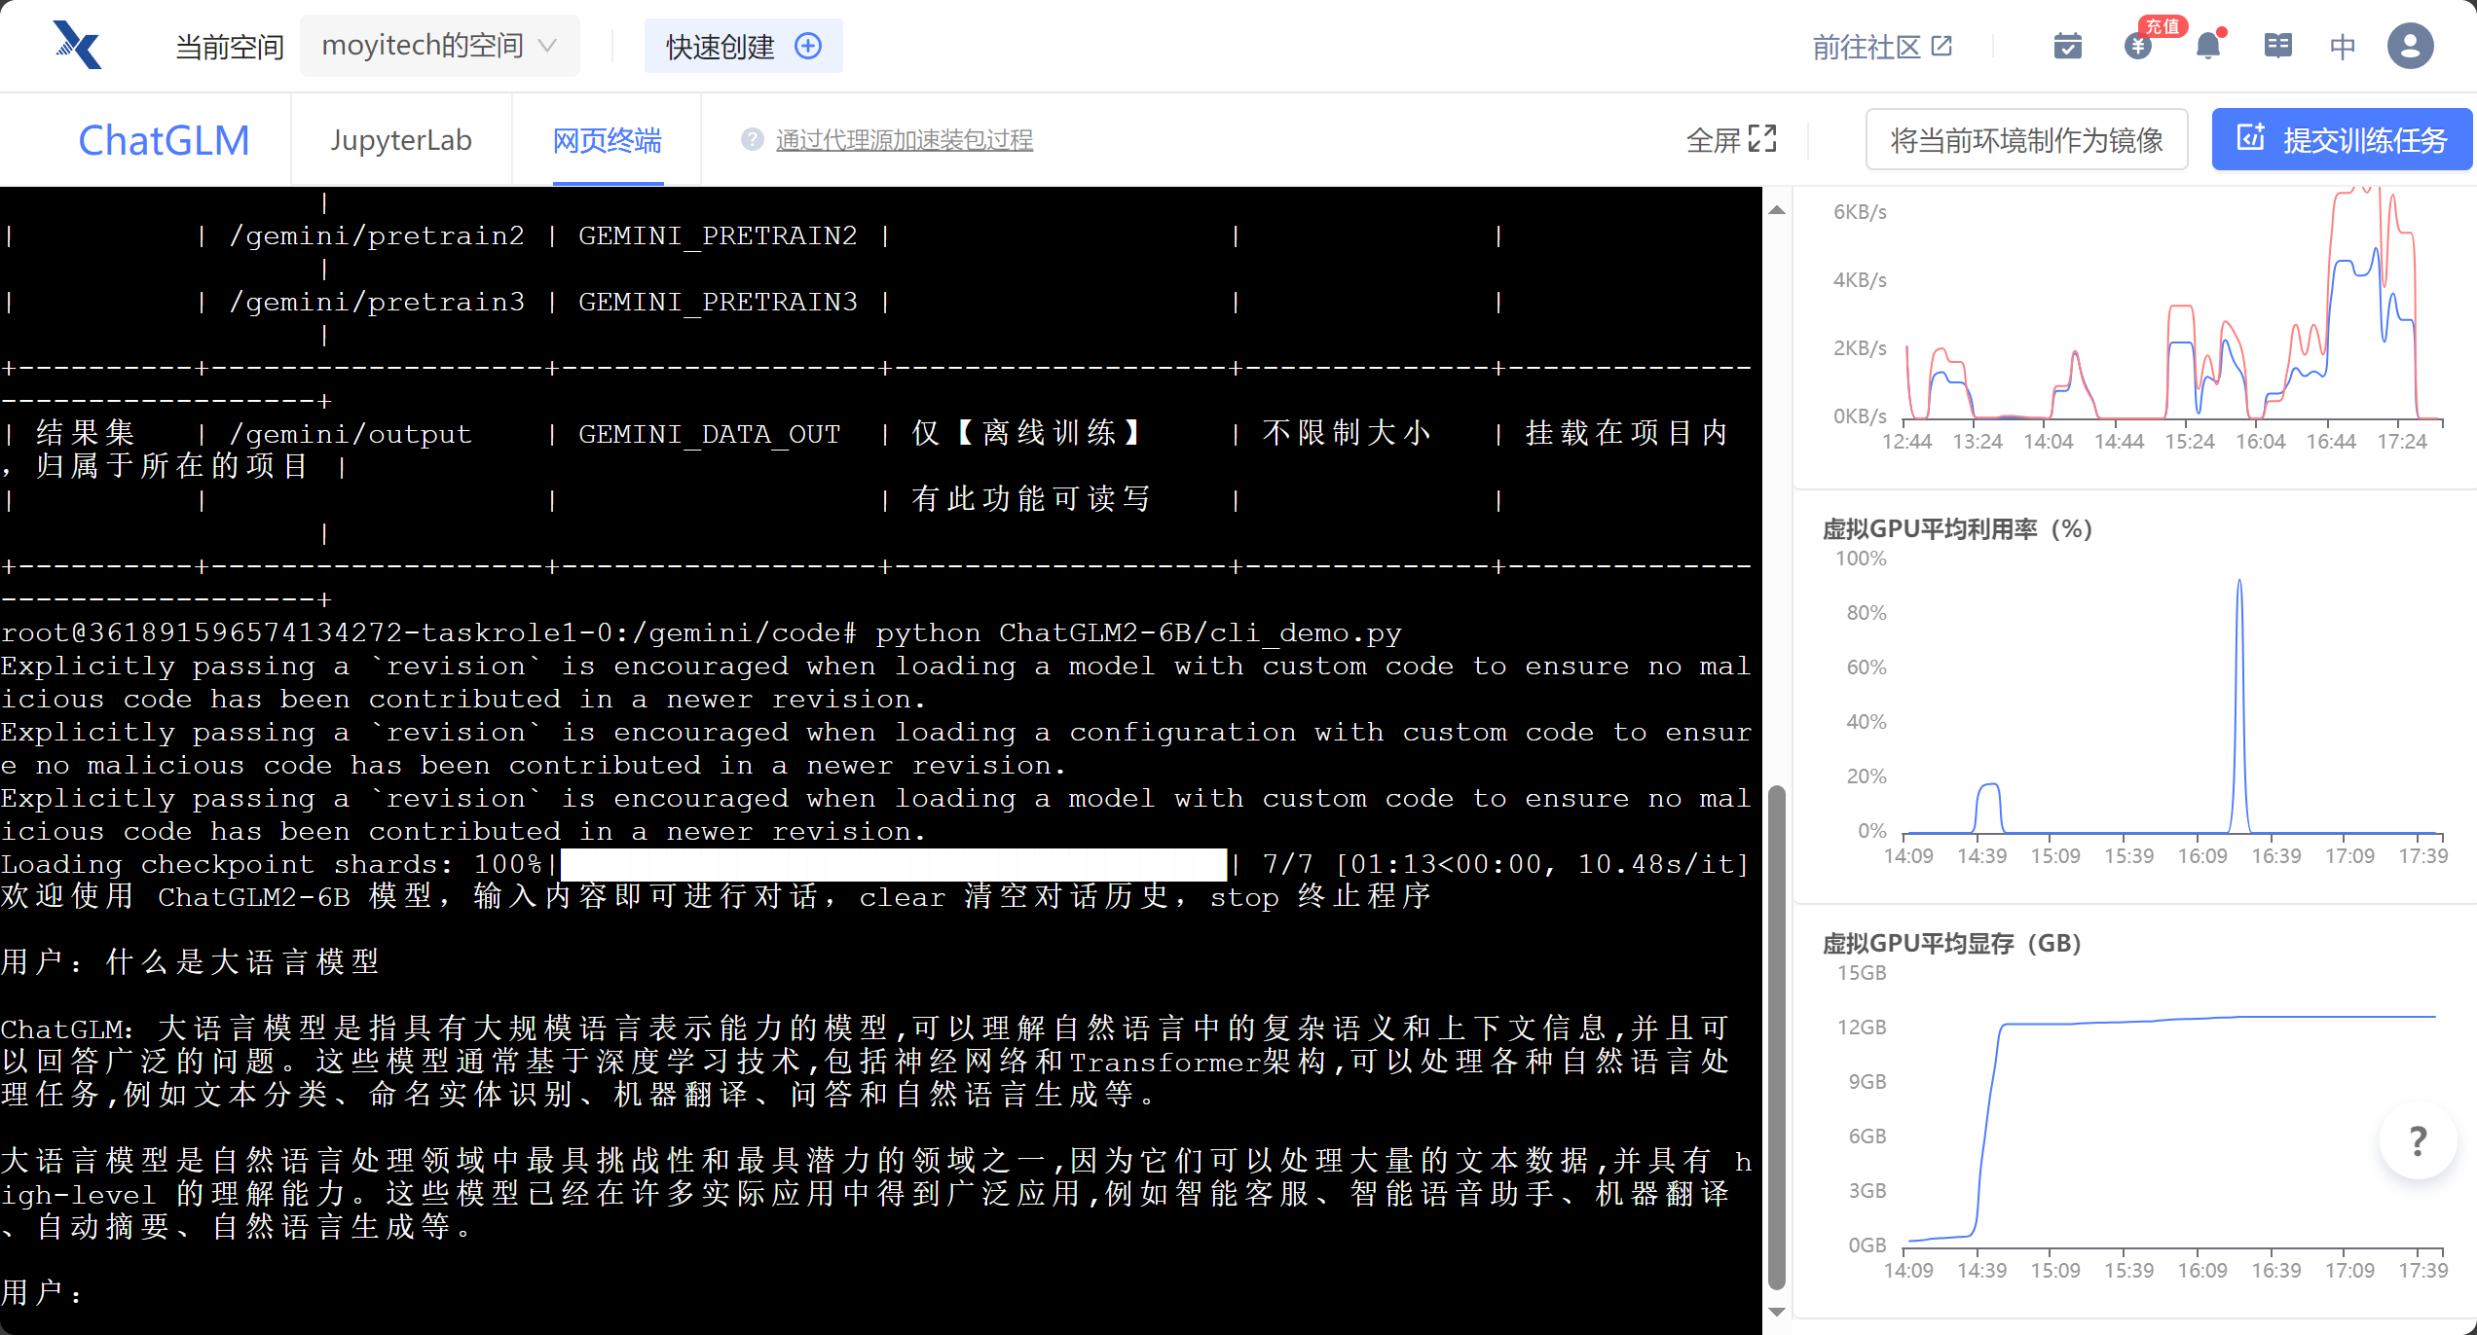The image size is (2477, 1335).
Task: Click the /gemini/output path in the terminal table
Action: [x=351, y=434]
